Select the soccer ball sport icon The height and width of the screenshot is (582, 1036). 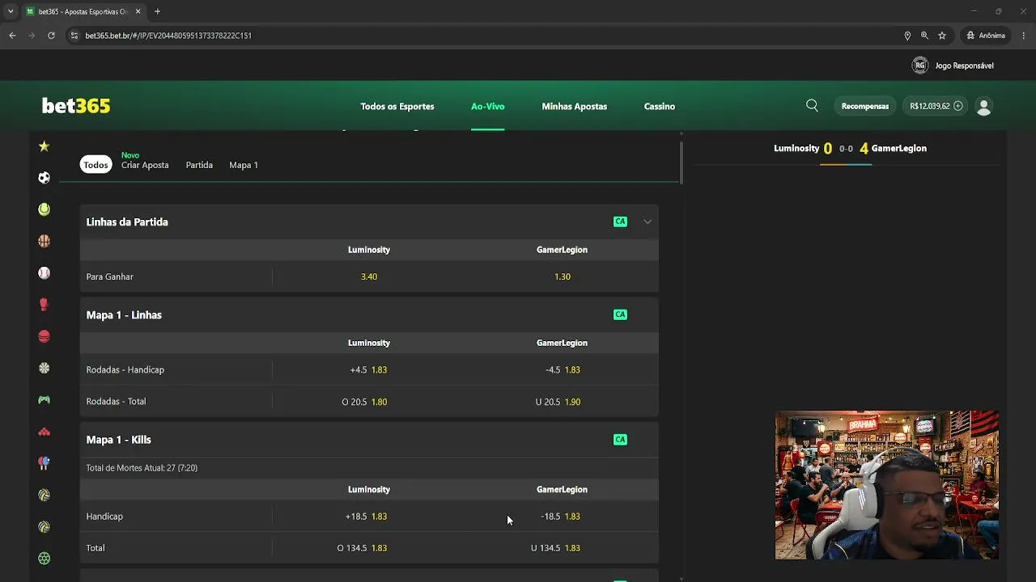[44, 178]
